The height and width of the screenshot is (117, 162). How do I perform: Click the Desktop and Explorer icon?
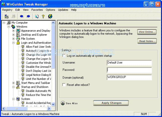[x=18, y=35]
